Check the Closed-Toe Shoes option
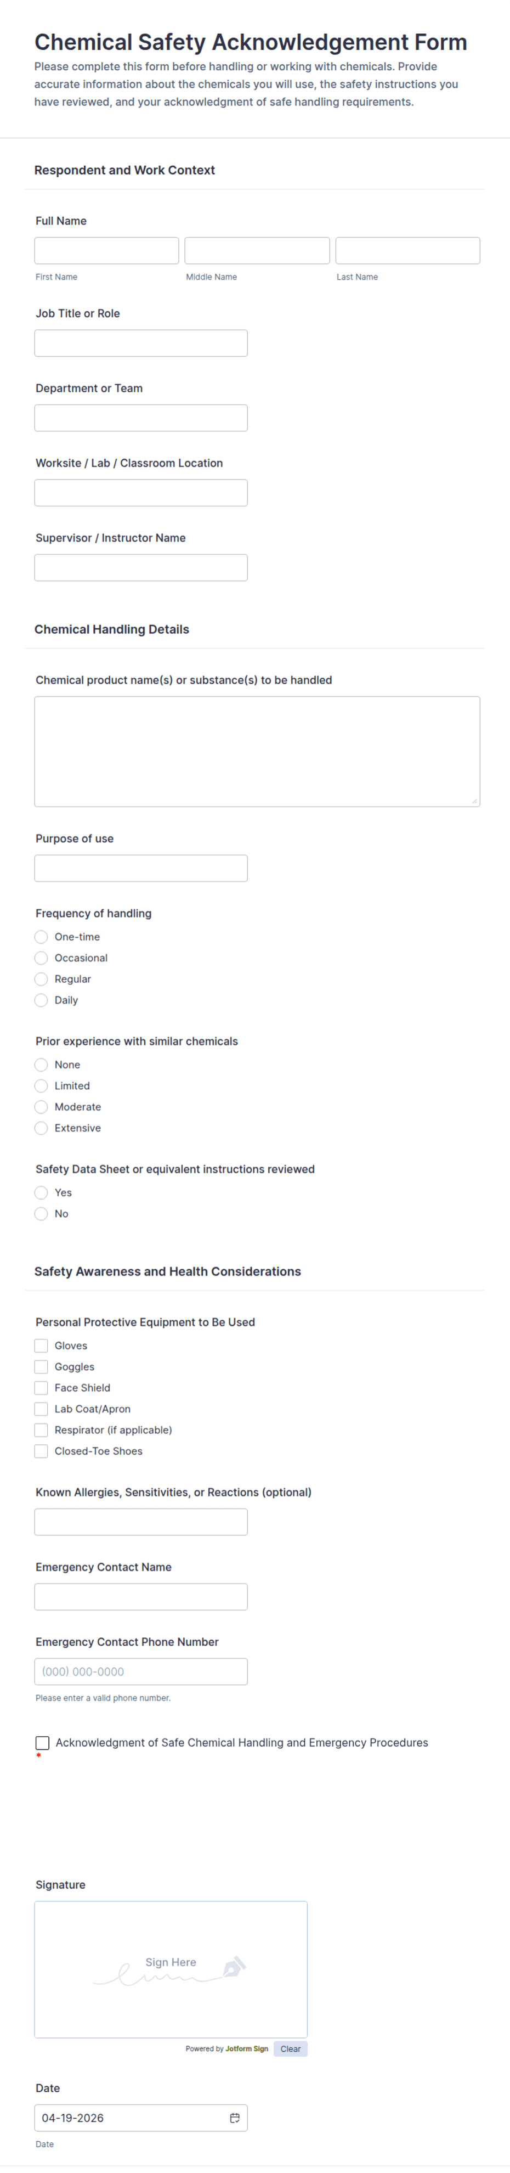 41,1451
